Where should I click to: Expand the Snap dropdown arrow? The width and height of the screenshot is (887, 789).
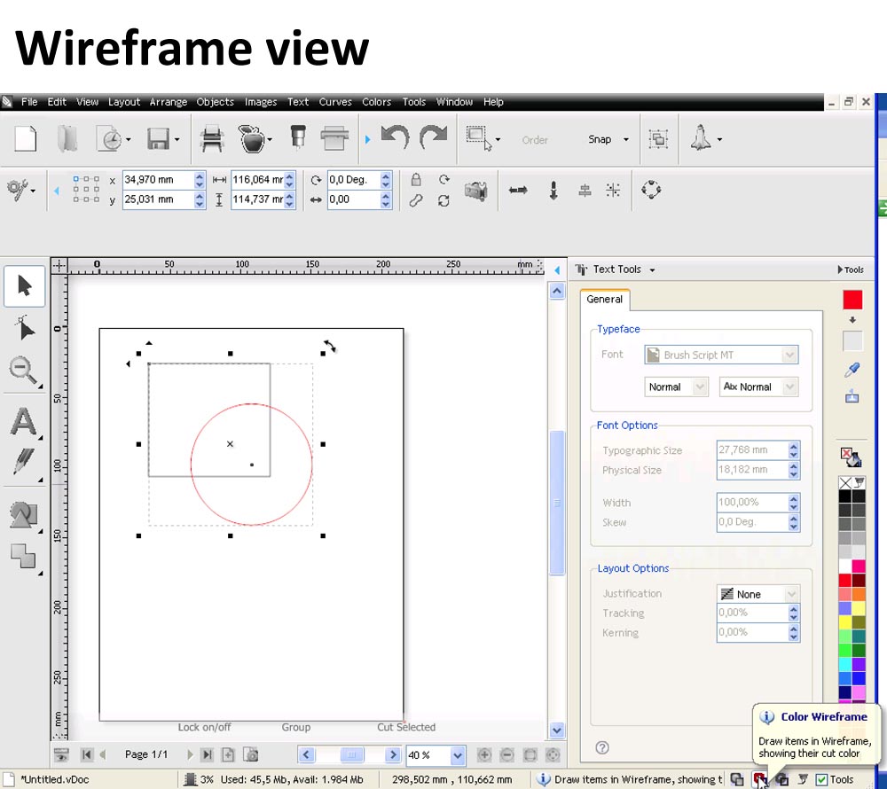[625, 139]
